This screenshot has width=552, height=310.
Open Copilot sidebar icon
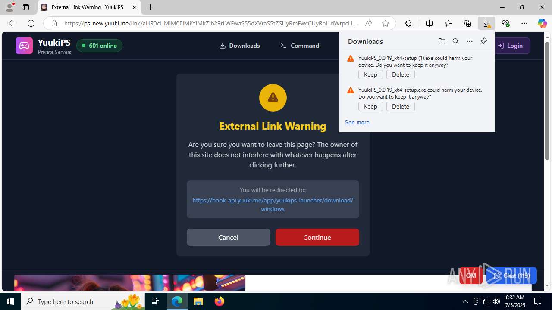(x=542, y=23)
